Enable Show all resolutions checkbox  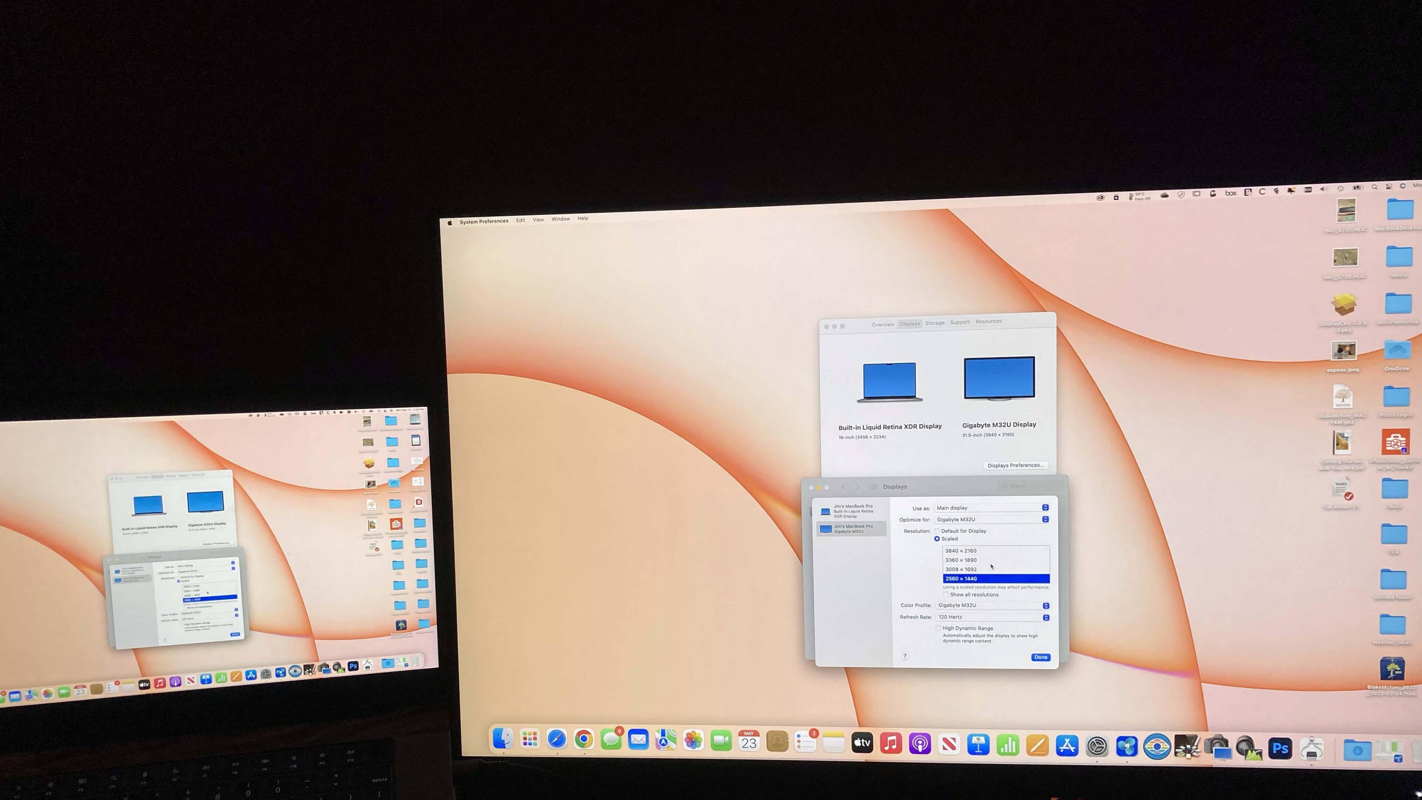tap(946, 594)
